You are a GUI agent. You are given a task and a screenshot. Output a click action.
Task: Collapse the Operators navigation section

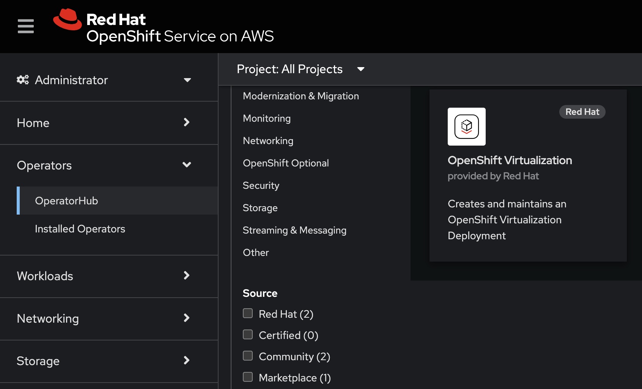coord(186,165)
